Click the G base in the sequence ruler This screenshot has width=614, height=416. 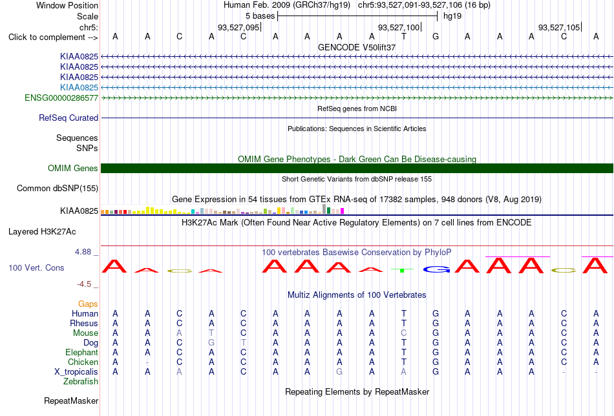pyautogui.click(x=436, y=37)
